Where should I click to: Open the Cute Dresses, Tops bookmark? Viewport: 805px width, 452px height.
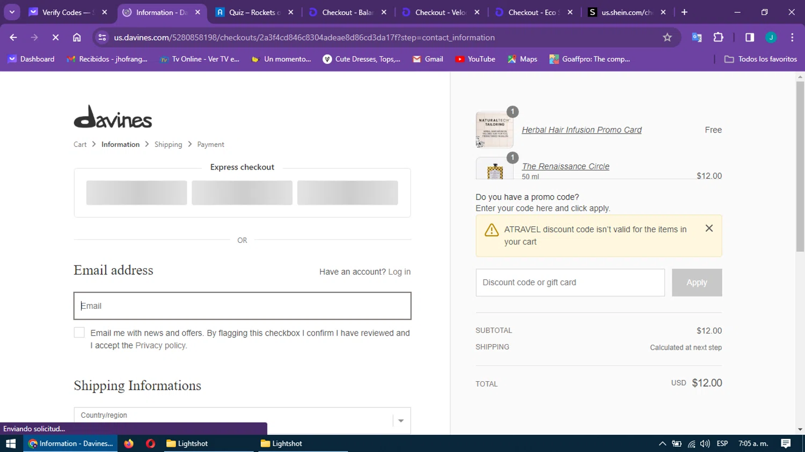point(362,59)
